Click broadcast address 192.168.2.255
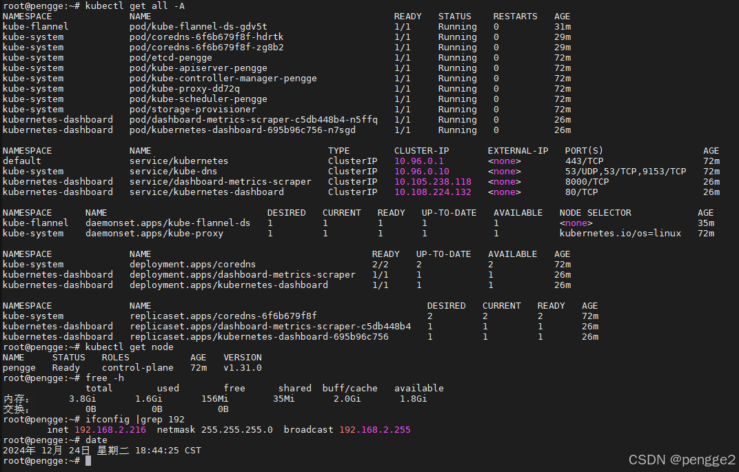The width and height of the screenshot is (739, 472). pos(375,431)
